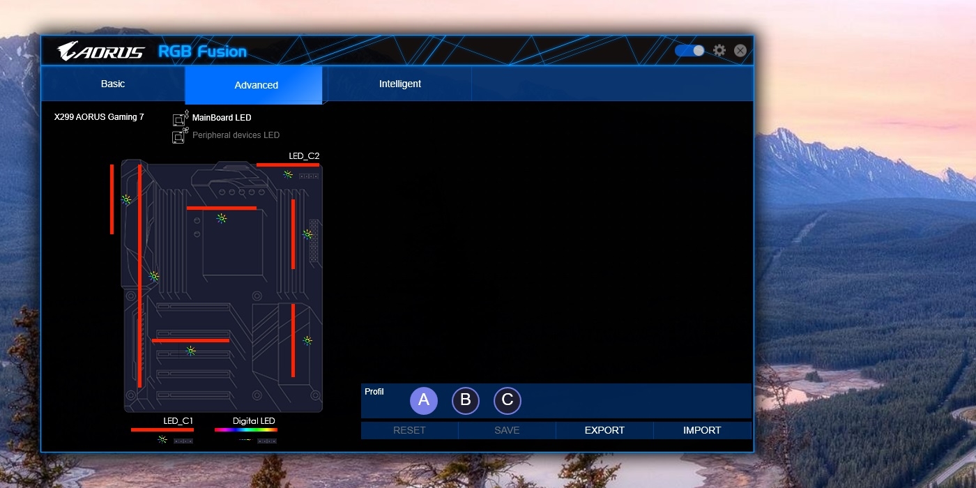Select the long vertical red bar along the I/O shroud

point(139,275)
